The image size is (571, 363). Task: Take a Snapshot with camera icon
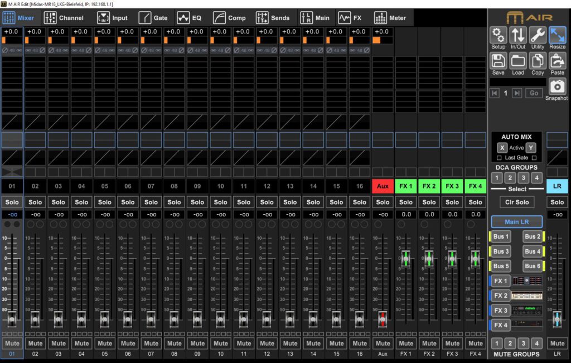coord(557,86)
